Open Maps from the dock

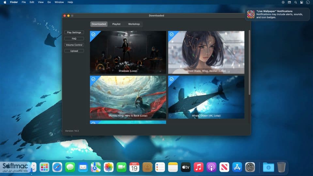pyautogui.click(x=96, y=167)
